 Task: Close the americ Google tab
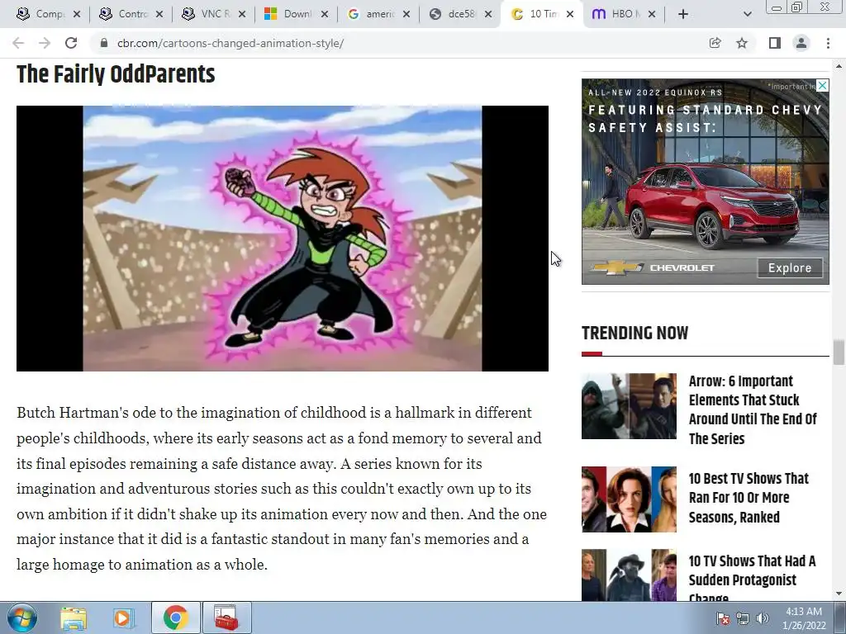pyautogui.click(x=406, y=14)
